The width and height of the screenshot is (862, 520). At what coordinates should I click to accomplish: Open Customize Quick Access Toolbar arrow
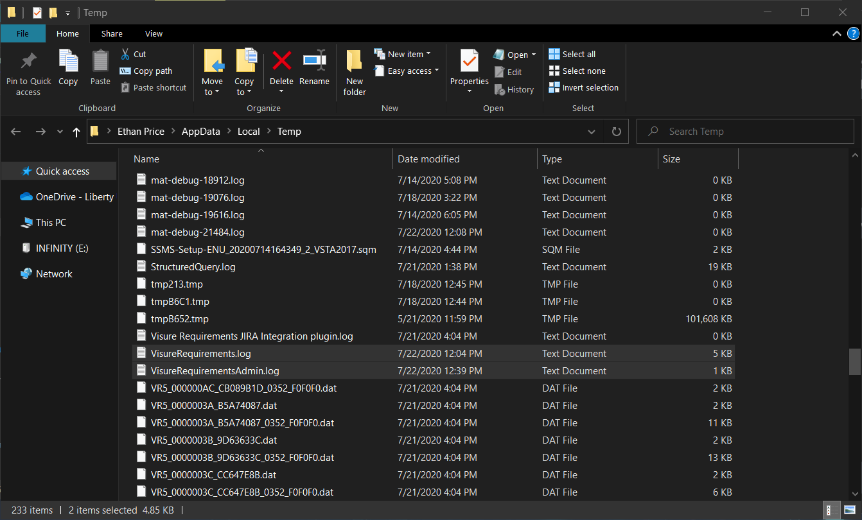click(x=67, y=13)
